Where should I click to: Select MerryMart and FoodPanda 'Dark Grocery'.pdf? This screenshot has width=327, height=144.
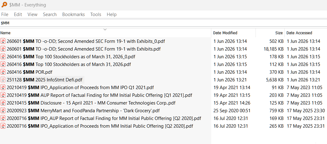pos(83,111)
